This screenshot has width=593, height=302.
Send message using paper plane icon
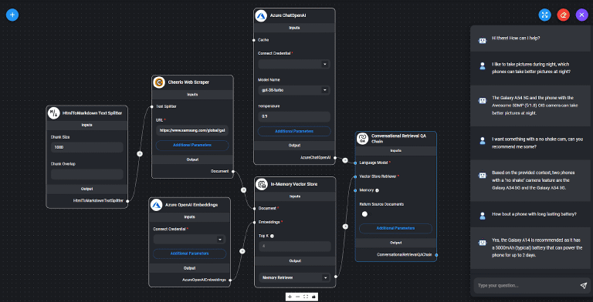tap(584, 285)
